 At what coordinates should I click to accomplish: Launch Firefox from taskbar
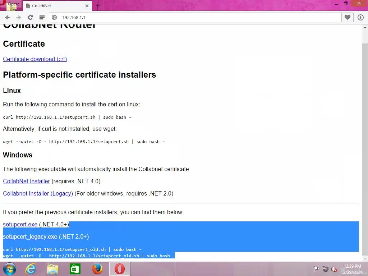pyautogui.click(x=97, y=269)
